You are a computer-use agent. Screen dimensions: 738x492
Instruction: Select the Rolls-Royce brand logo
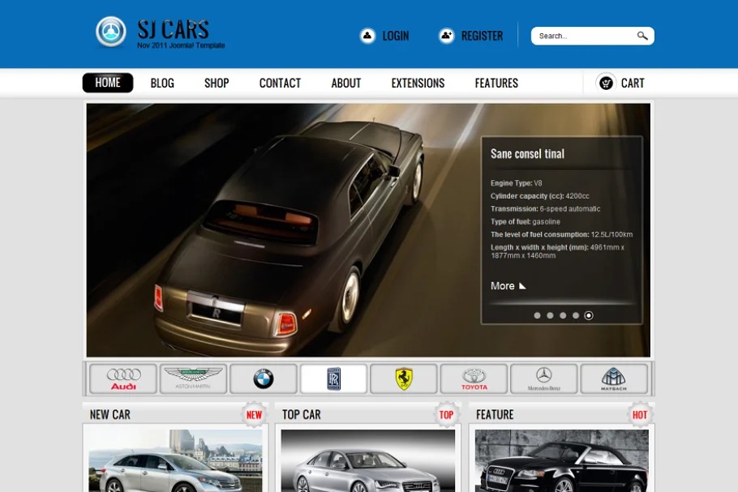point(333,379)
